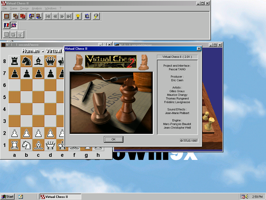Open the File menu
This screenshot has width=266, height=200.
pos(5,8)
